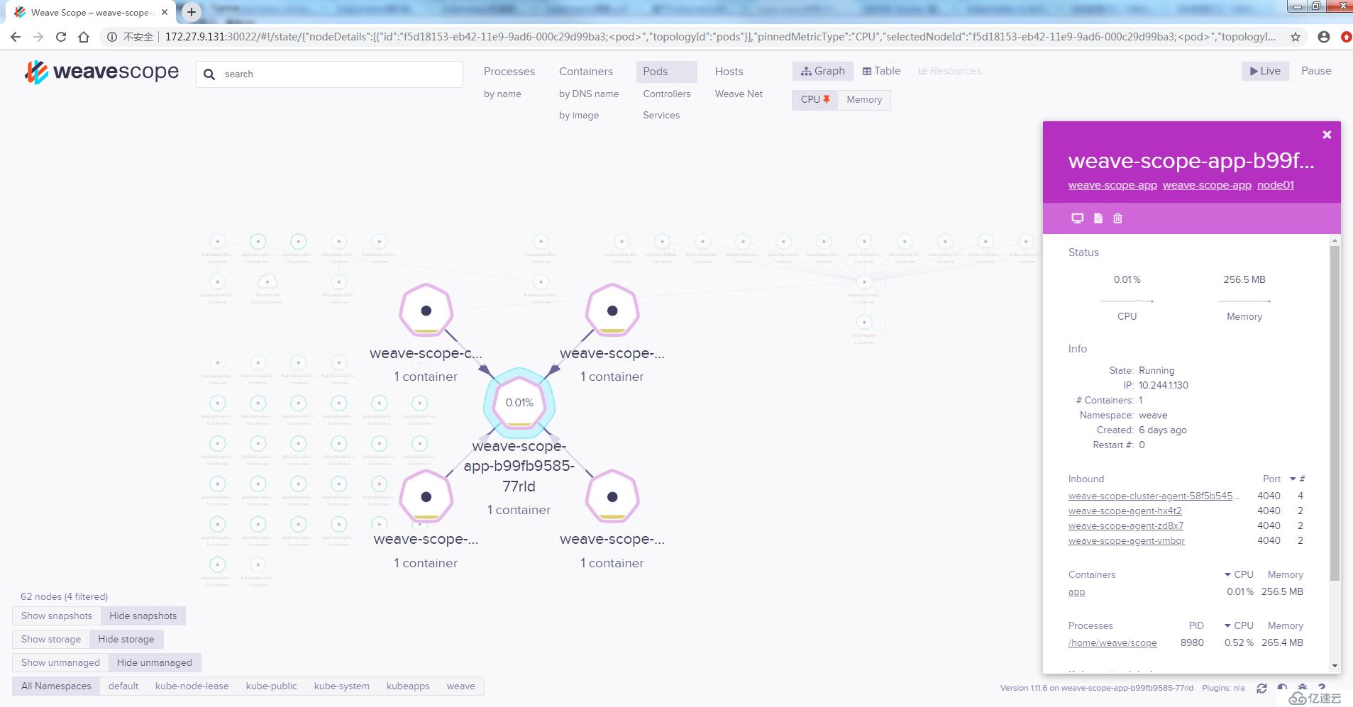Select the bottom-right weave-scope pod node
This screenshot has width=1353, height=707.
pos(612,497)
